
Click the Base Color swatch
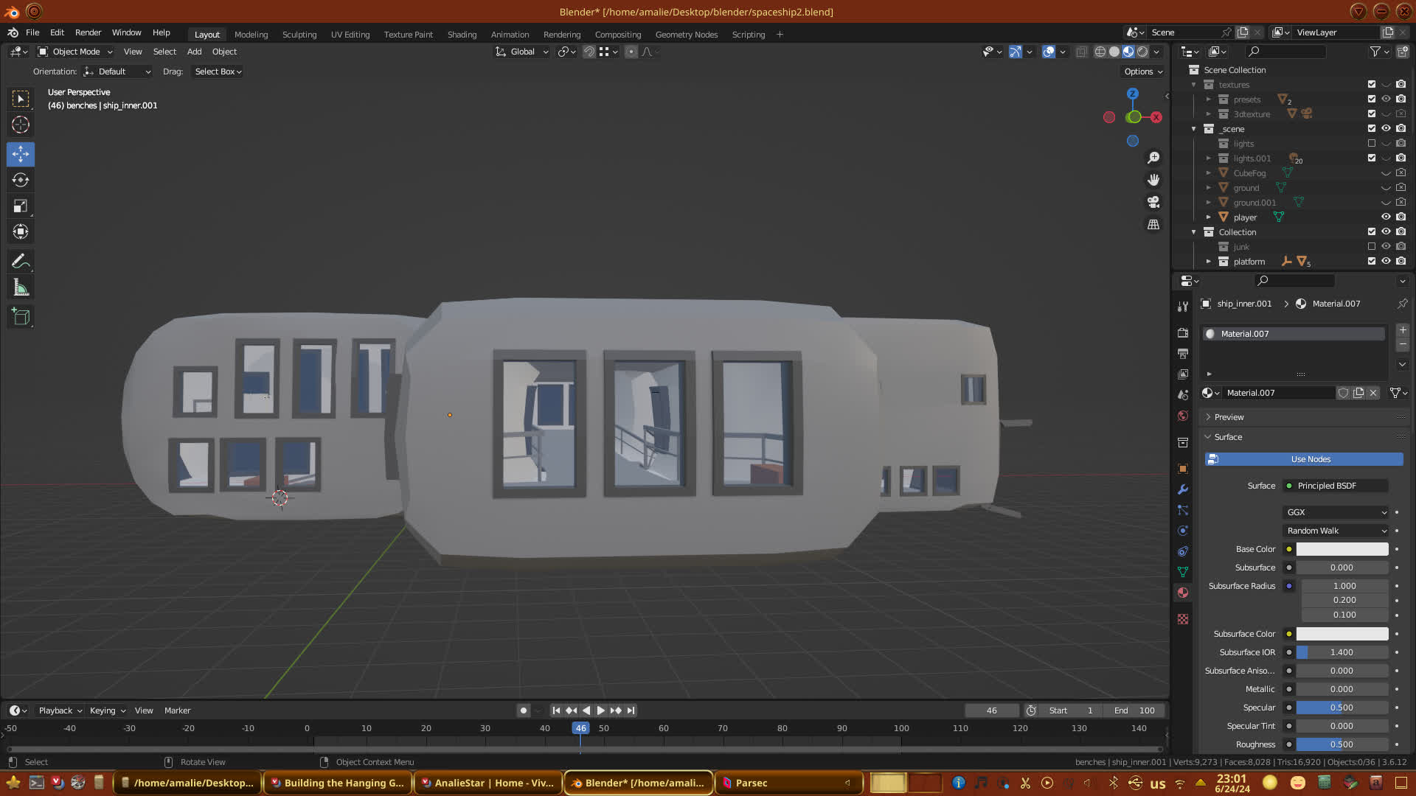1342,549
